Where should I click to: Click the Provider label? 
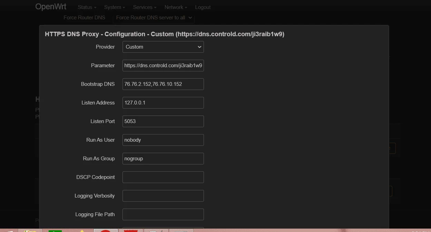105,47
